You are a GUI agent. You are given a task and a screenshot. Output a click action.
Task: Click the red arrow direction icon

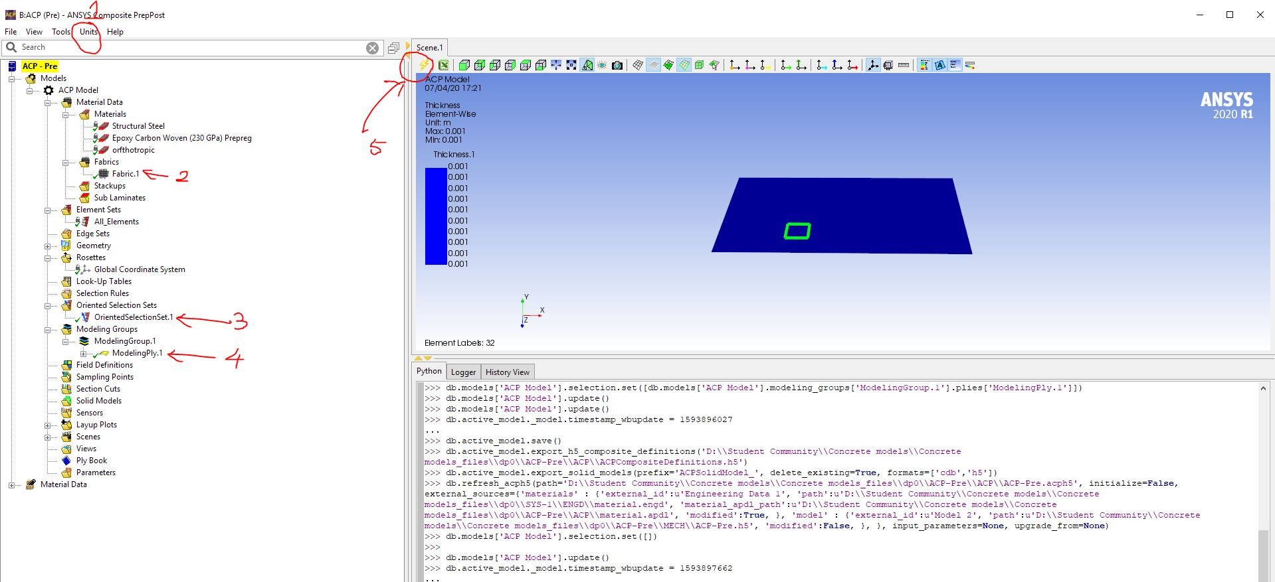852,65
